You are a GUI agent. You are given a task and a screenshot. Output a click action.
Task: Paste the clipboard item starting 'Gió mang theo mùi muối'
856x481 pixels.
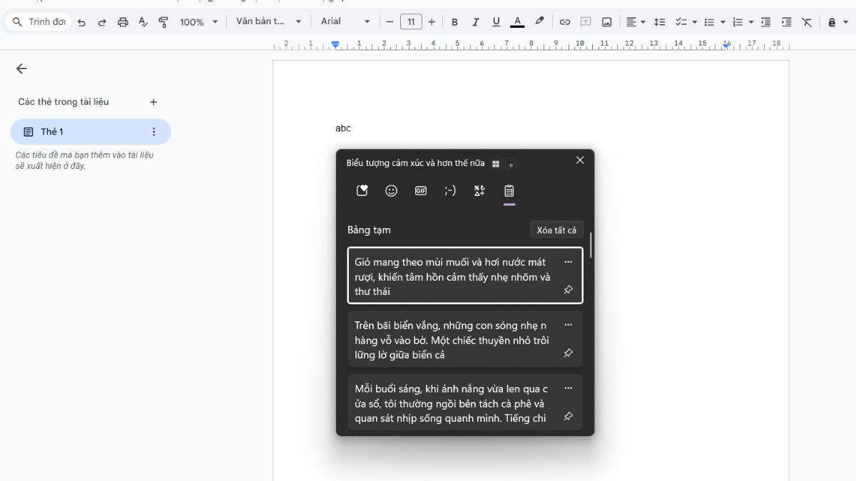[x=465, y=275]
